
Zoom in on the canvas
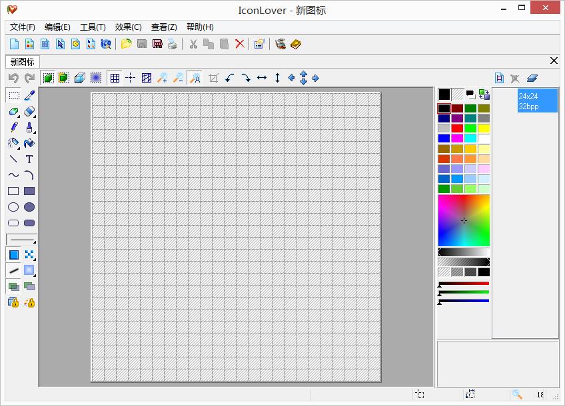click(162, 77)
